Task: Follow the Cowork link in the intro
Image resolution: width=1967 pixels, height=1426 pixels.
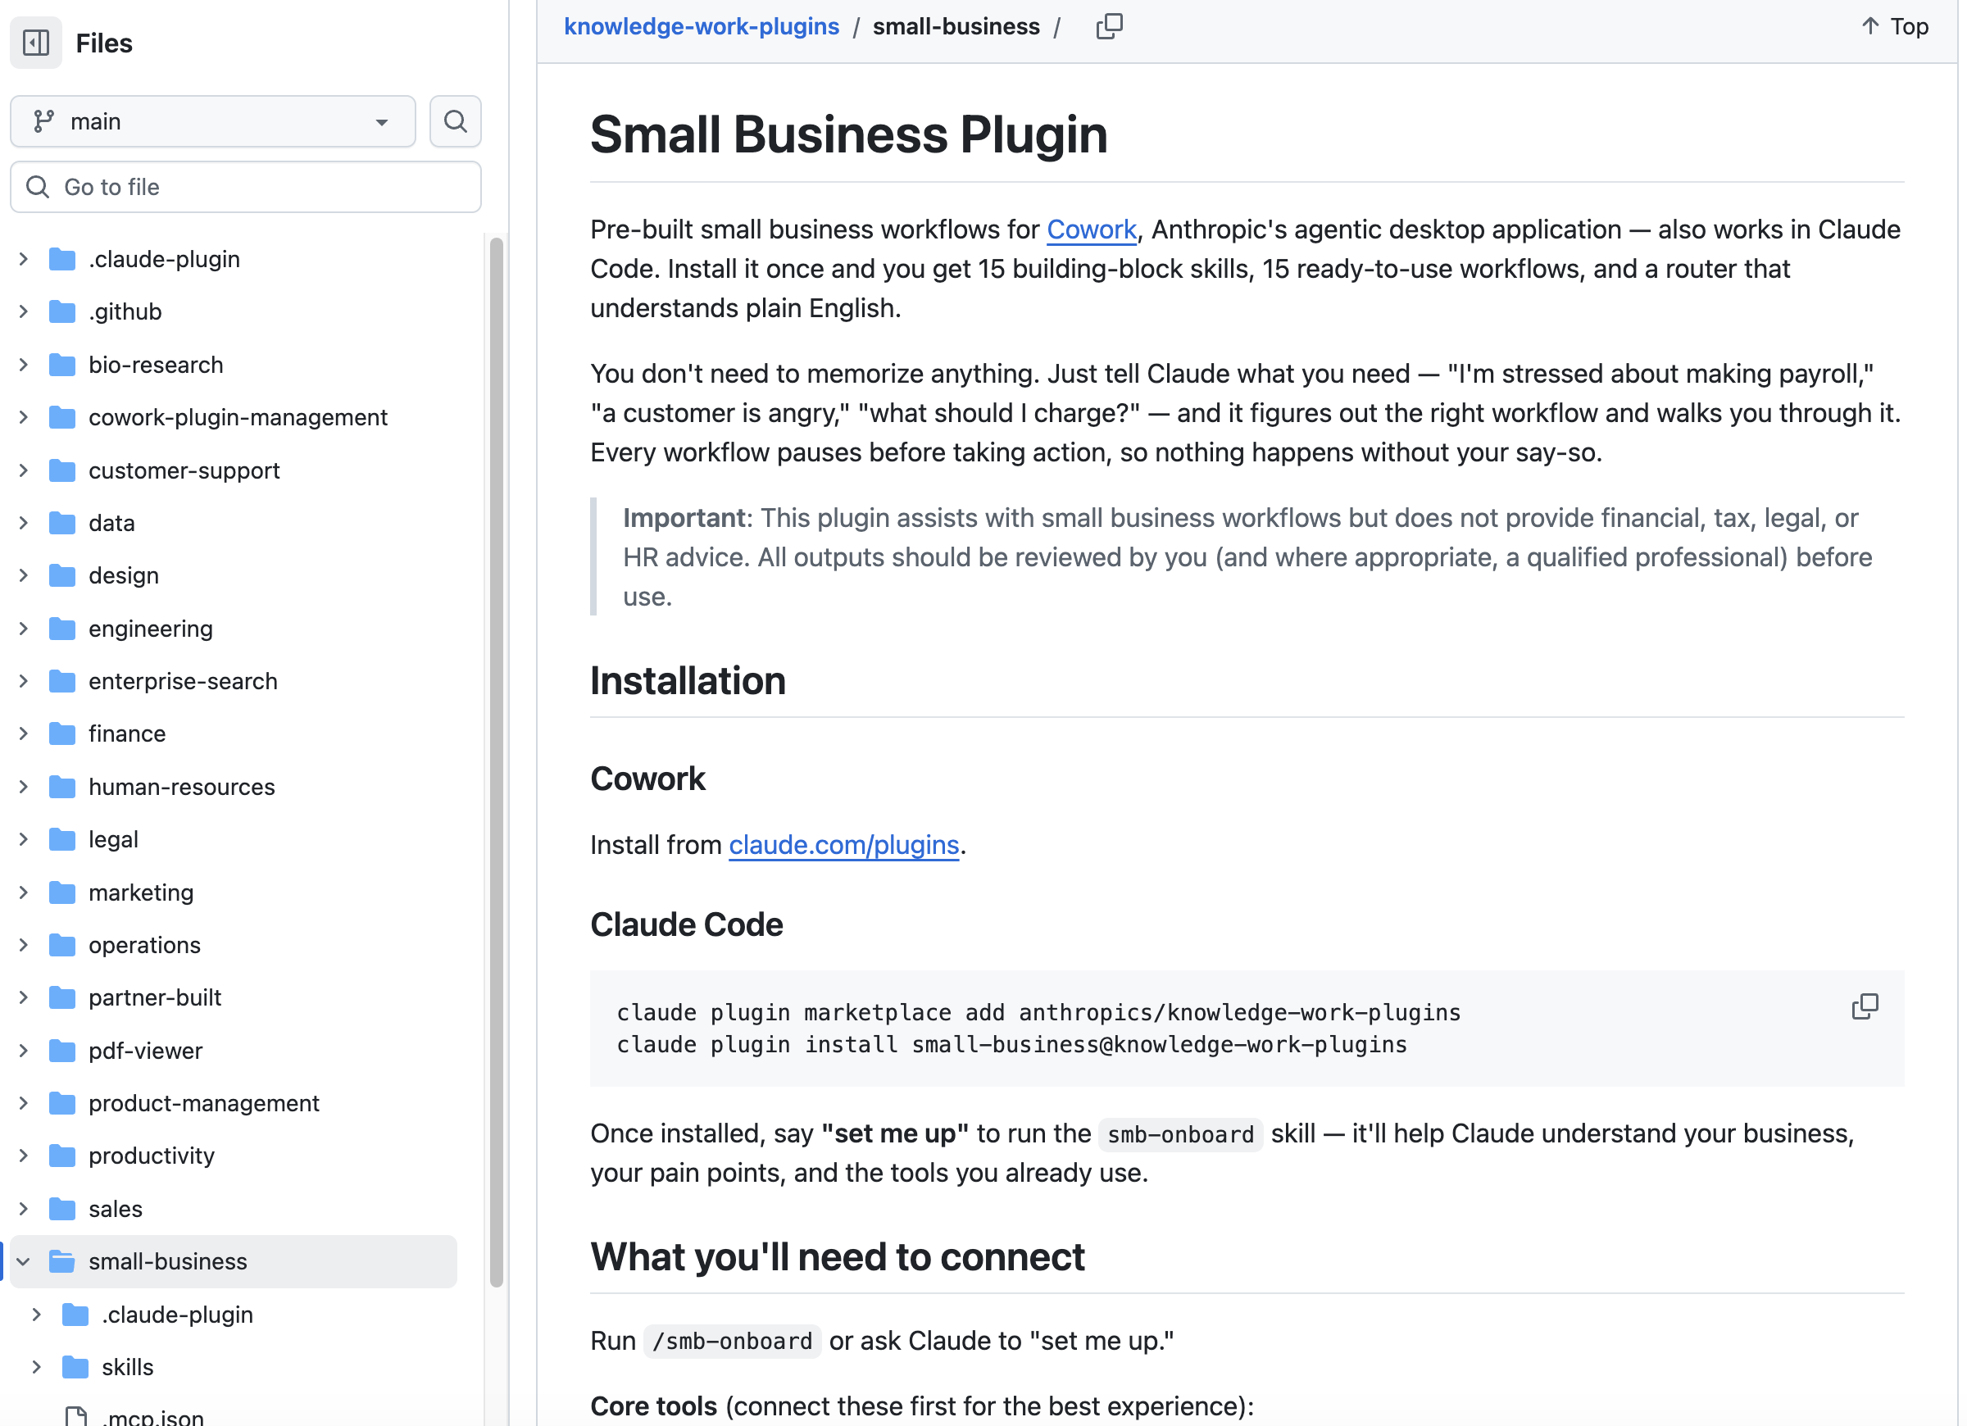Action: point(1092,229)
